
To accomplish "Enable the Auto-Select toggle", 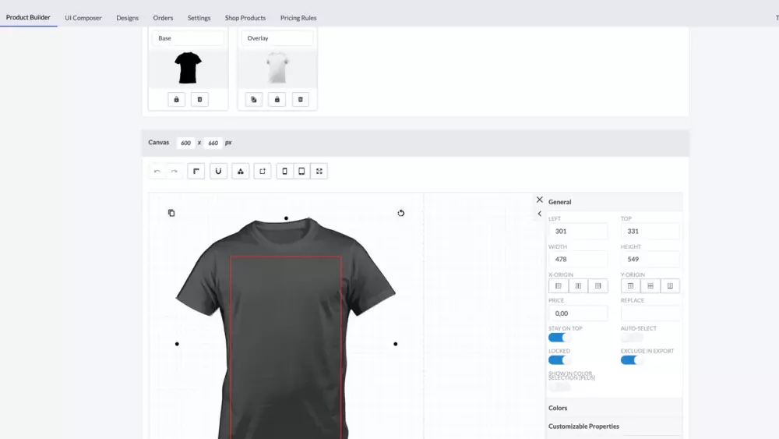I will (632, 338).
